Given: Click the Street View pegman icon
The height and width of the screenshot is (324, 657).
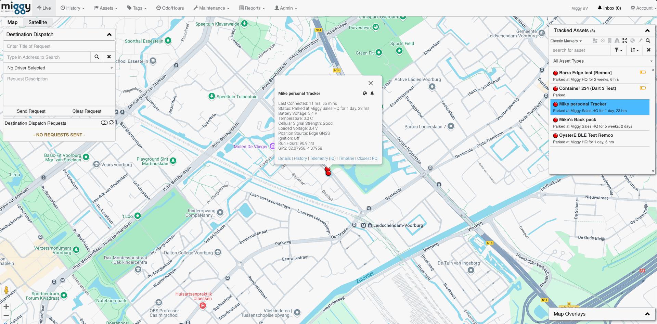Looking at the screenshot, I should 6,290.
